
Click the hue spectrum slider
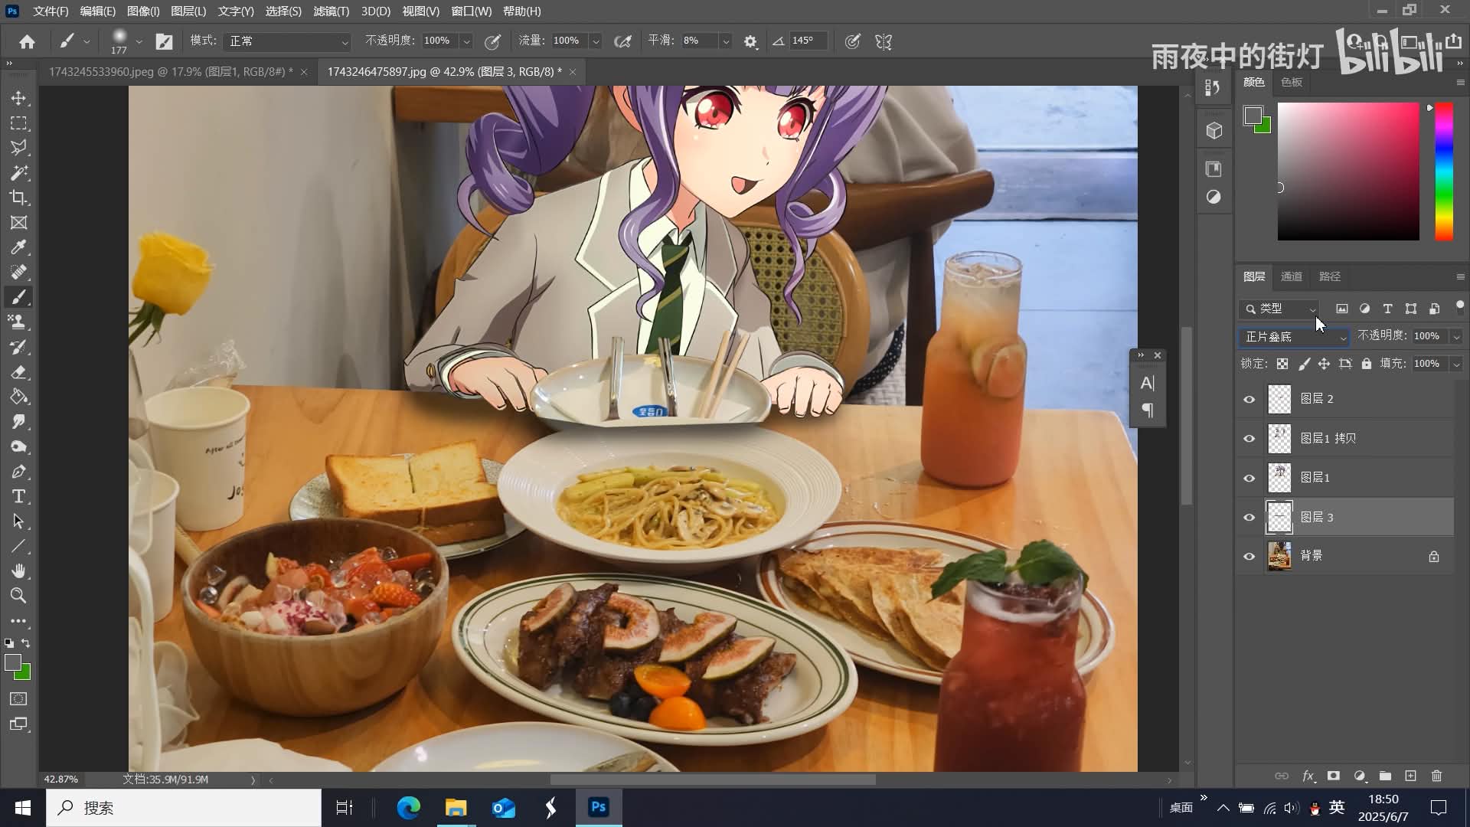(x=1444, y=172)
